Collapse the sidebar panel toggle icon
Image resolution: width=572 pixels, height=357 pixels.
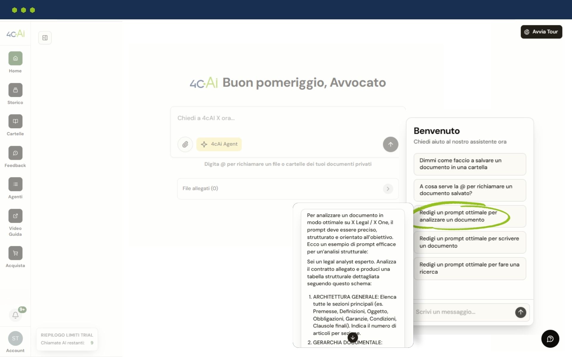pos(45,38)
